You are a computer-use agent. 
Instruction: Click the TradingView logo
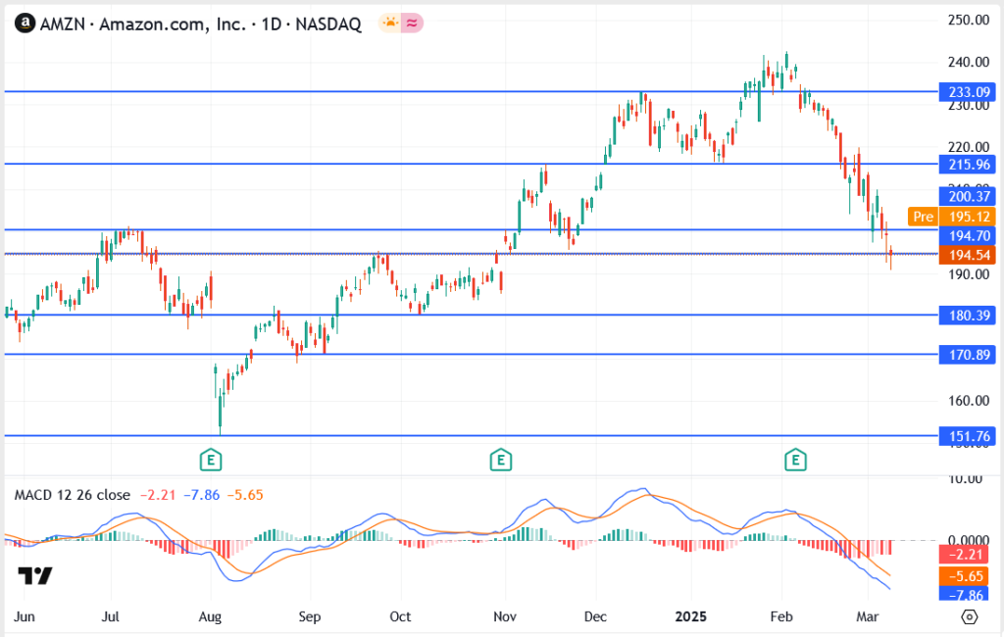pos(34,575)
